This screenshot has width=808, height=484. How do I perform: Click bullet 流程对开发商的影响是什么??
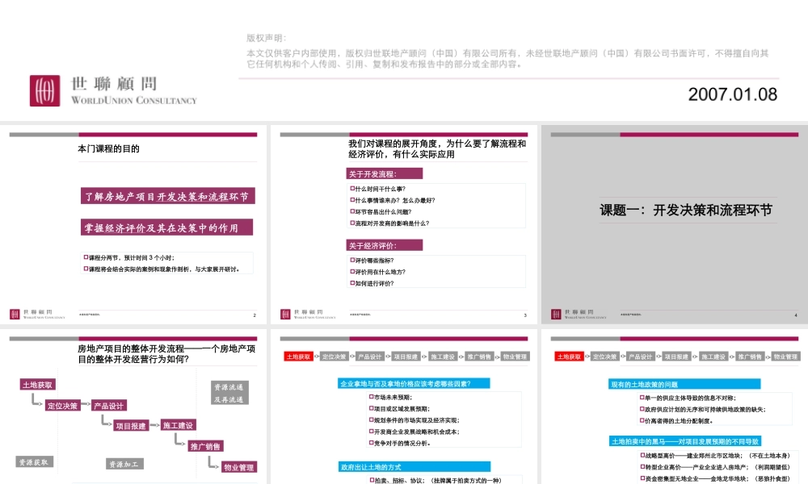point(389,223)
